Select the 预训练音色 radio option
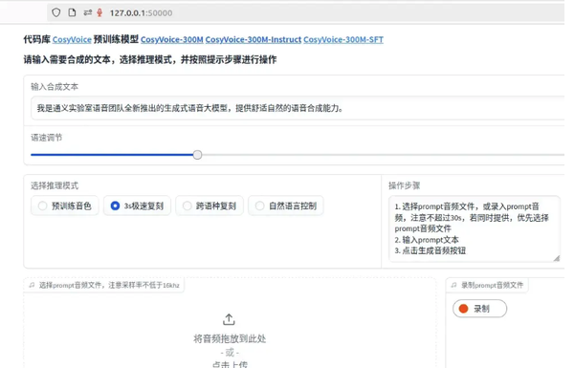Viewport: 574px width, 368px height. tap(65, 206)
